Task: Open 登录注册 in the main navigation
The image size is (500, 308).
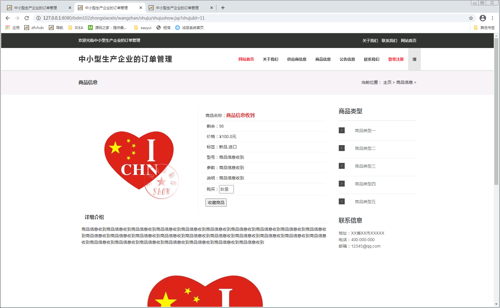Action: coord(396,59)
